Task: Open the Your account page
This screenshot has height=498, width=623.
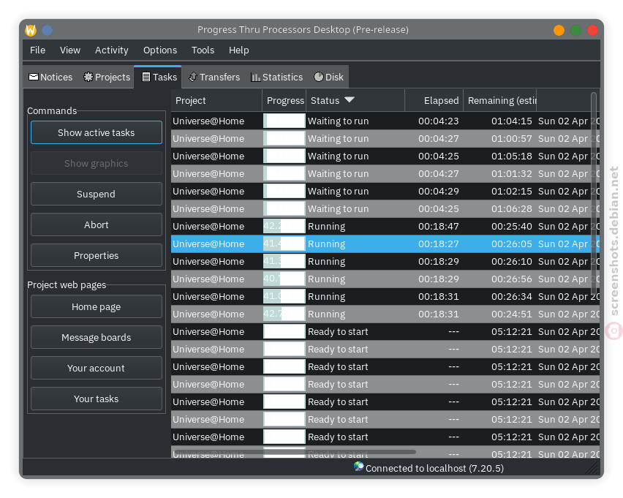Action: pos(96,368)
